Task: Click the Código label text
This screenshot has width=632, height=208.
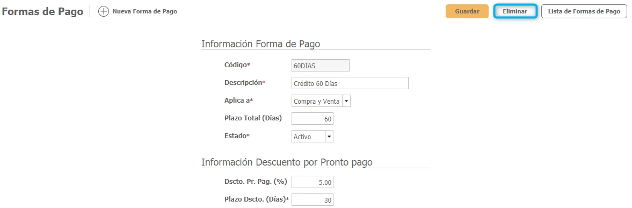Action: click(236, 65)
